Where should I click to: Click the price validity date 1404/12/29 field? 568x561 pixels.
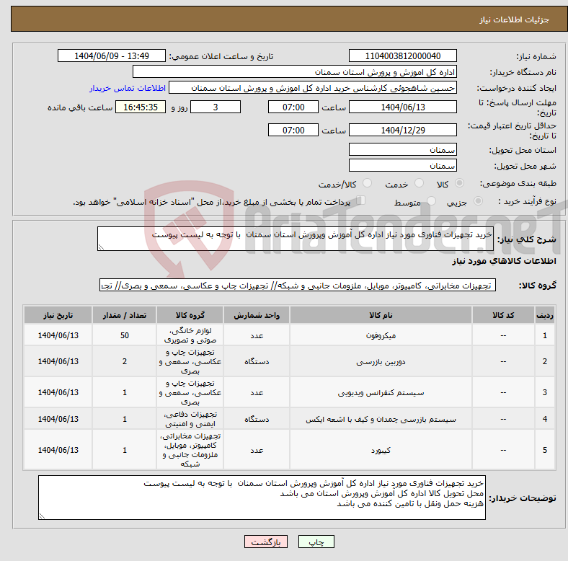point(402,130)
